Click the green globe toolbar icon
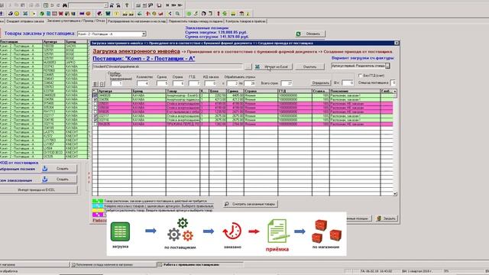This screenshot has width=489, height=275. click(x=41, y=14)
